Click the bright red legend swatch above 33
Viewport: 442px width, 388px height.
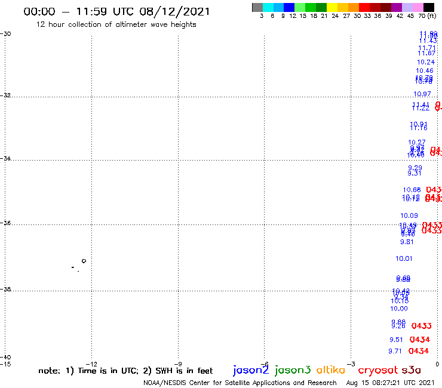pos(364,7)
